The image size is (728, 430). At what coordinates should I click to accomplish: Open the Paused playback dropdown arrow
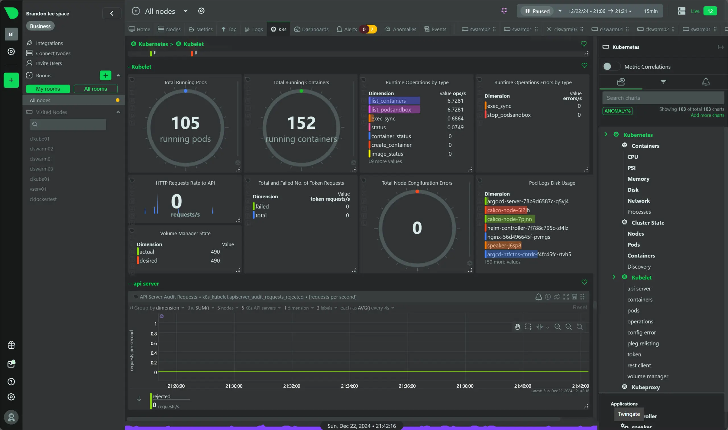coord(560,11)
